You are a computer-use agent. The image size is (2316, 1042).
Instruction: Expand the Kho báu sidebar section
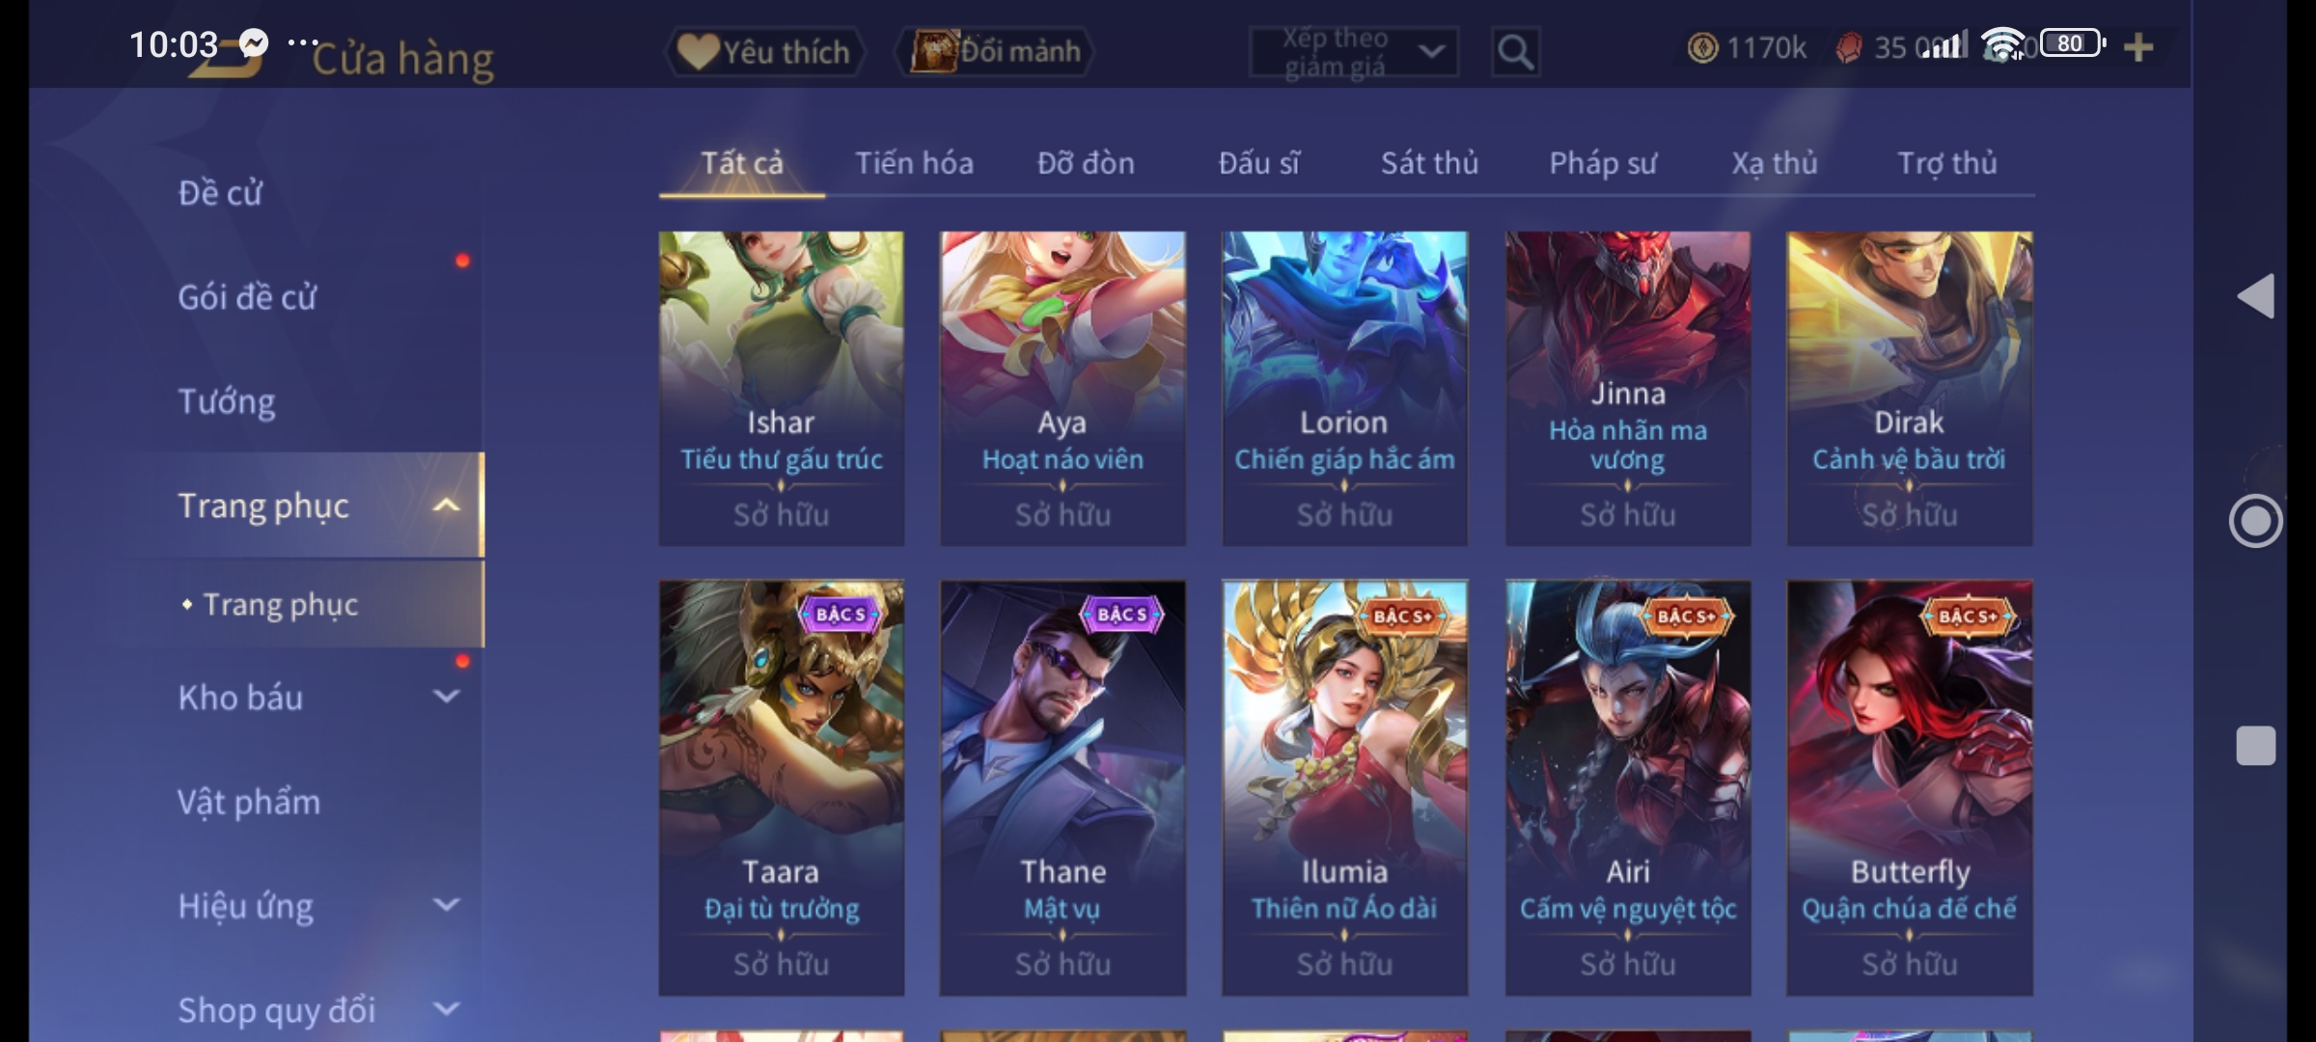(446, 697)
